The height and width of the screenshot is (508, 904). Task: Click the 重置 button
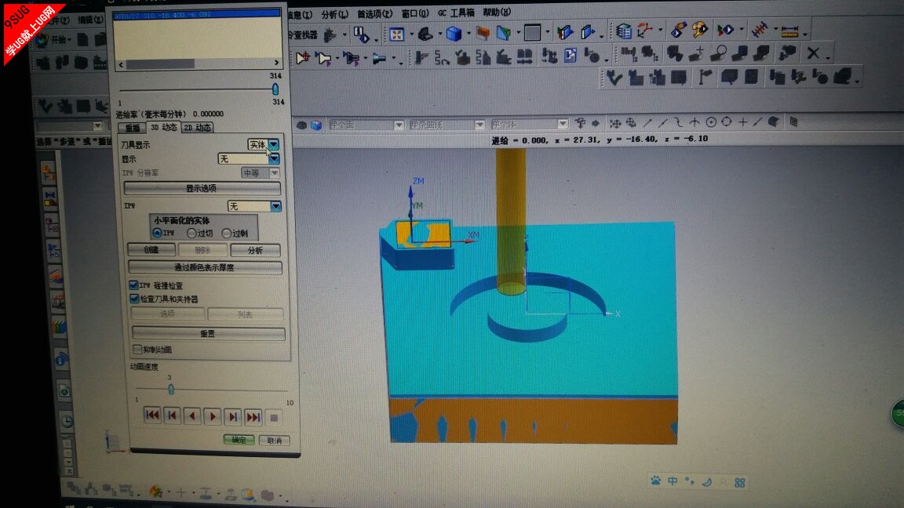point(207,333)
